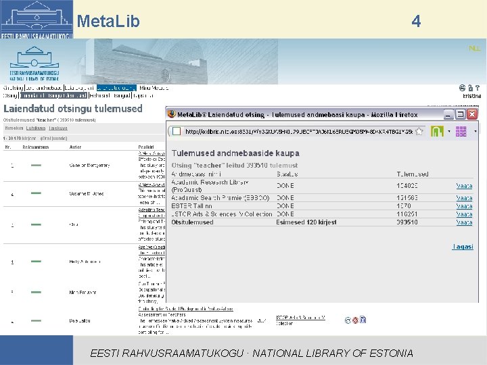Click the kristina username text
The width and height of the screenshot is (487, 365).
click(x=472, y=96)
